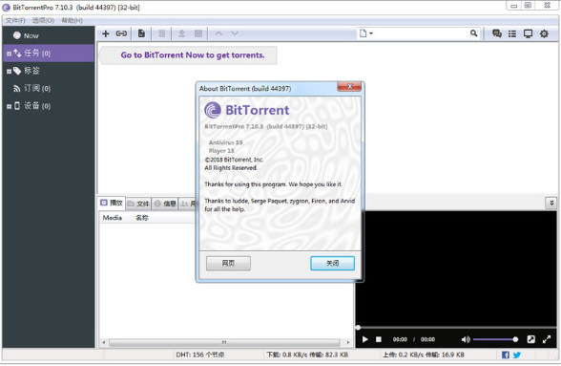Mute the player speaker icon
The height and width of the screenshot is (366, 561).
(466, 339)
